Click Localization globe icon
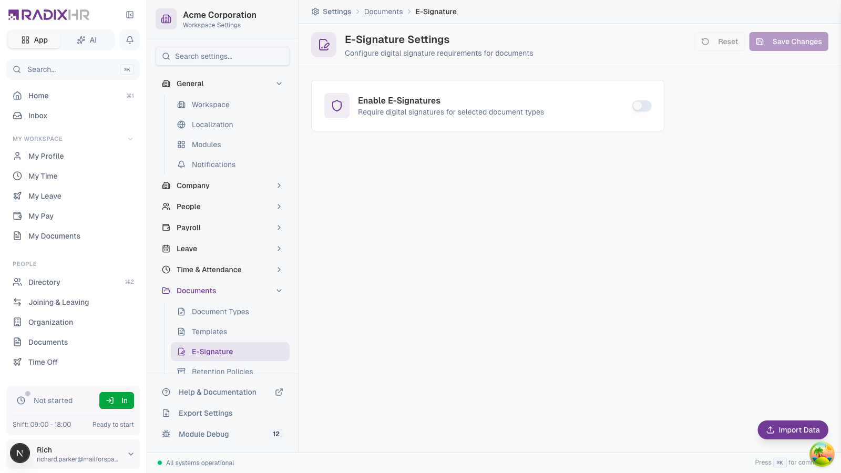The height and width of the screenshot is (473, 841). (181, 125)
